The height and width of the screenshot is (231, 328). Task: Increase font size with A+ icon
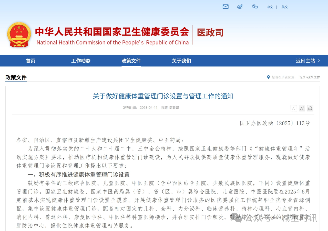302,108
